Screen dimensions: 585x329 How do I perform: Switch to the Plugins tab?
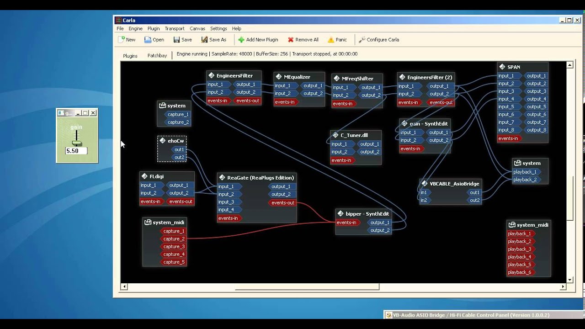130,56
